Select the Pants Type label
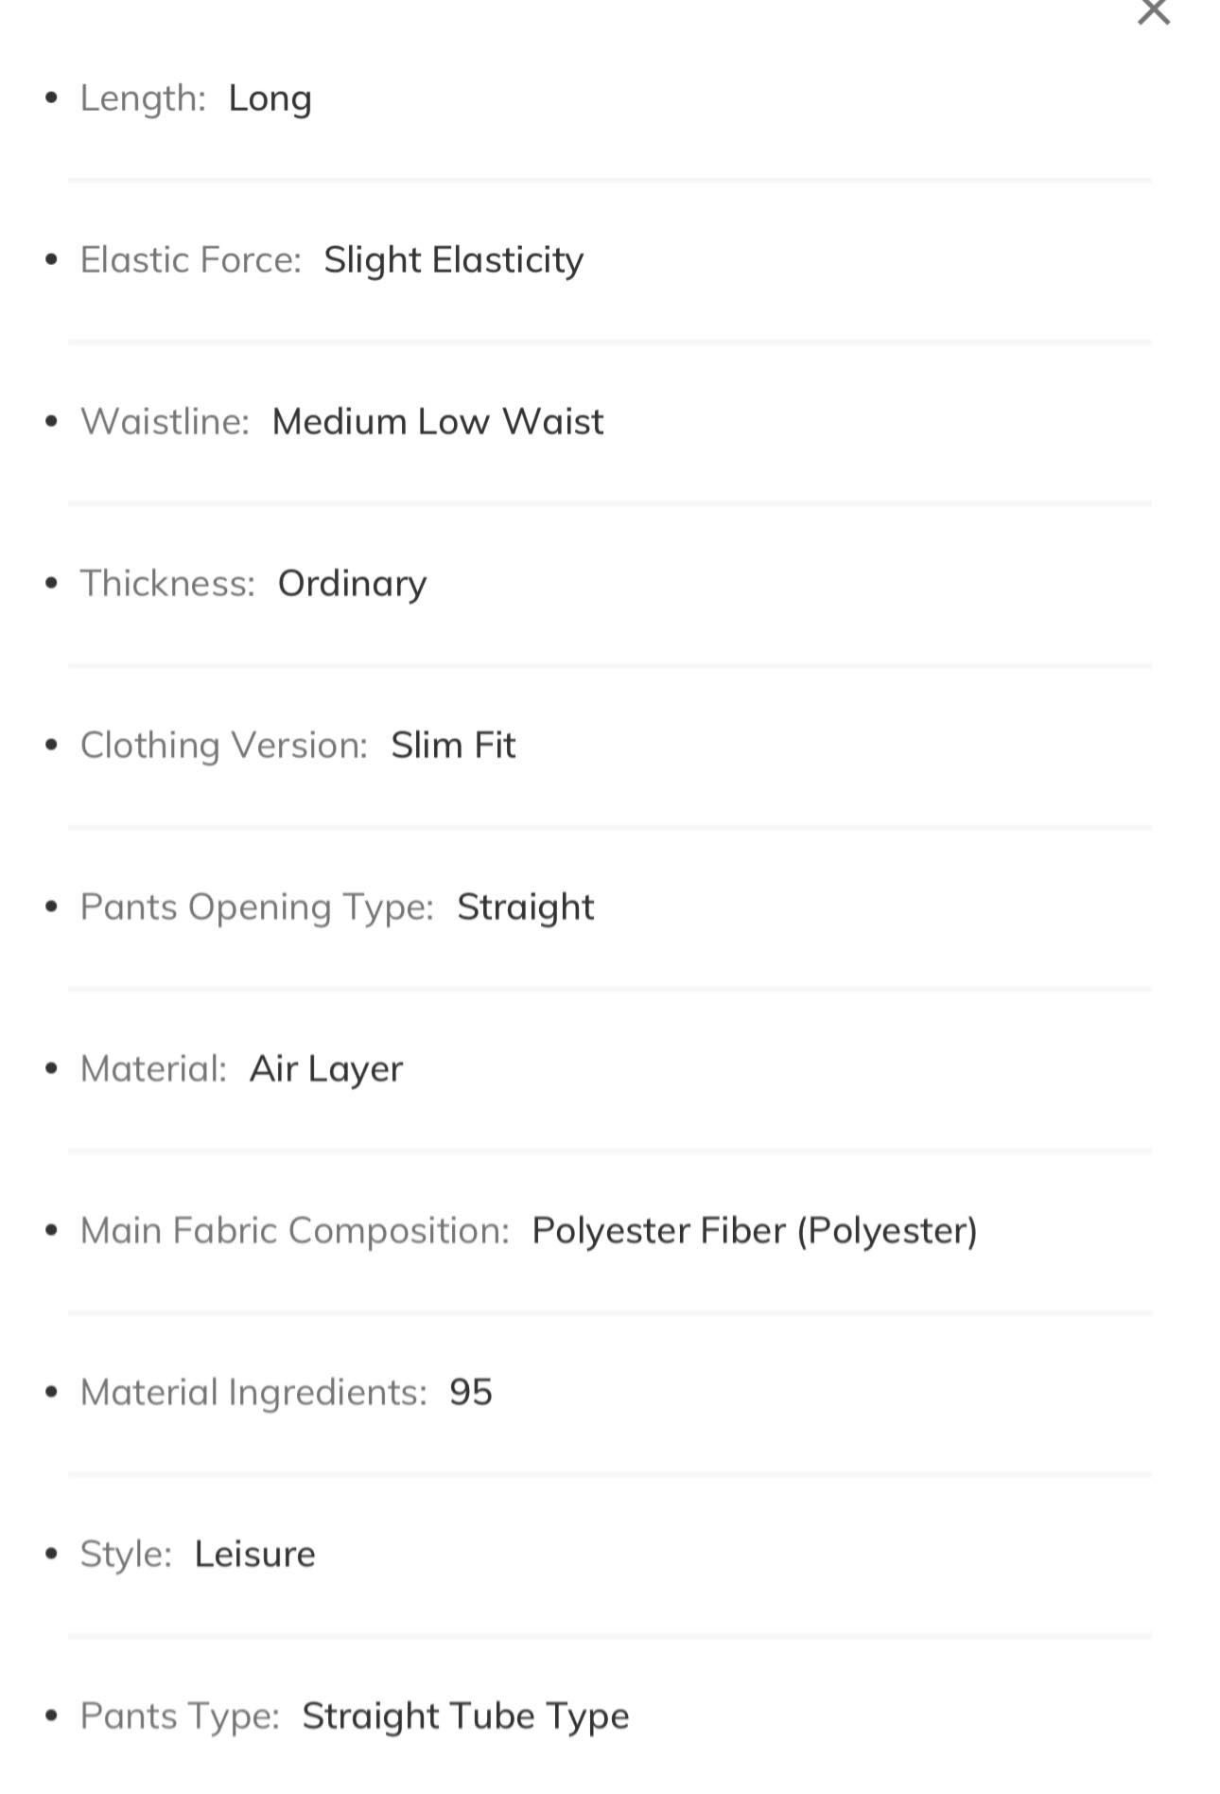This screenshot has height=1794, width=1220. 180,1716
